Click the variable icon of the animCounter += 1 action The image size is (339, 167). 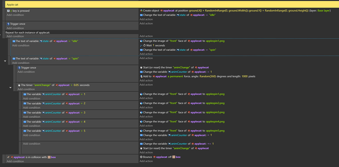click(141, 144)
